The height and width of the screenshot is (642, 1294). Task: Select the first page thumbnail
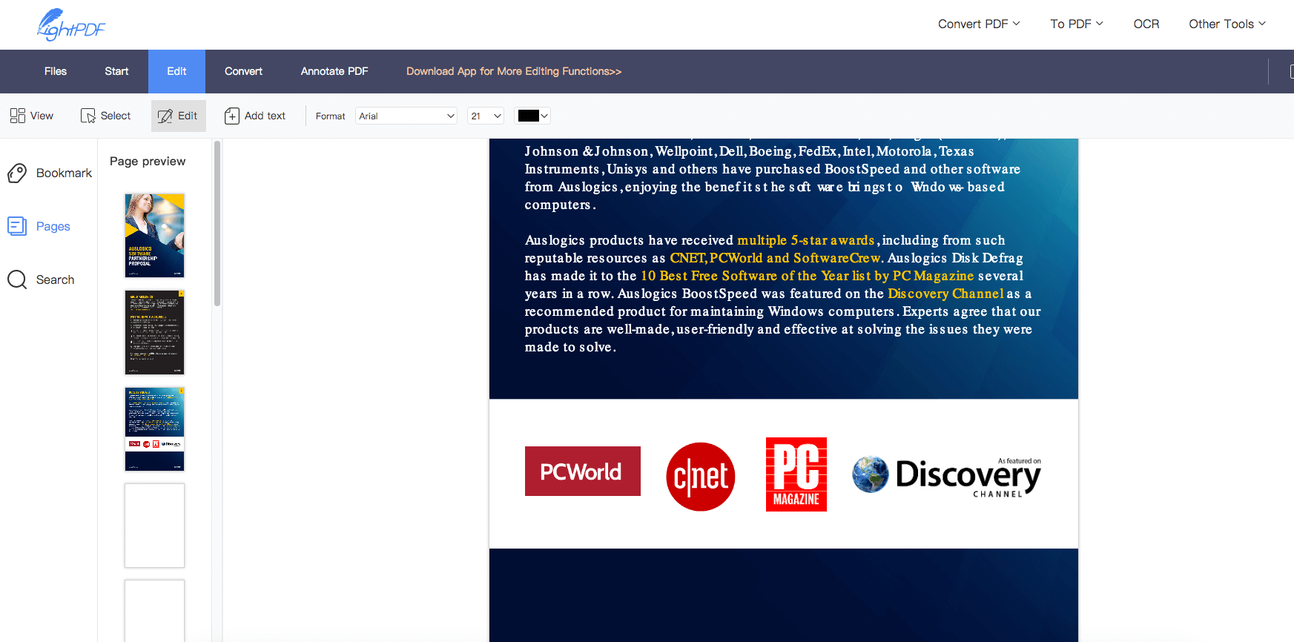[154, 235]
